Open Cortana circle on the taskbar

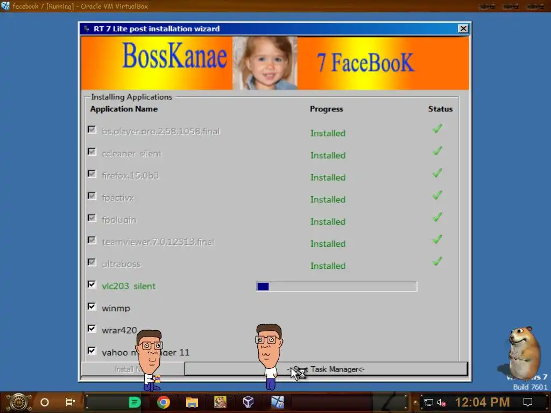[45, 402]
